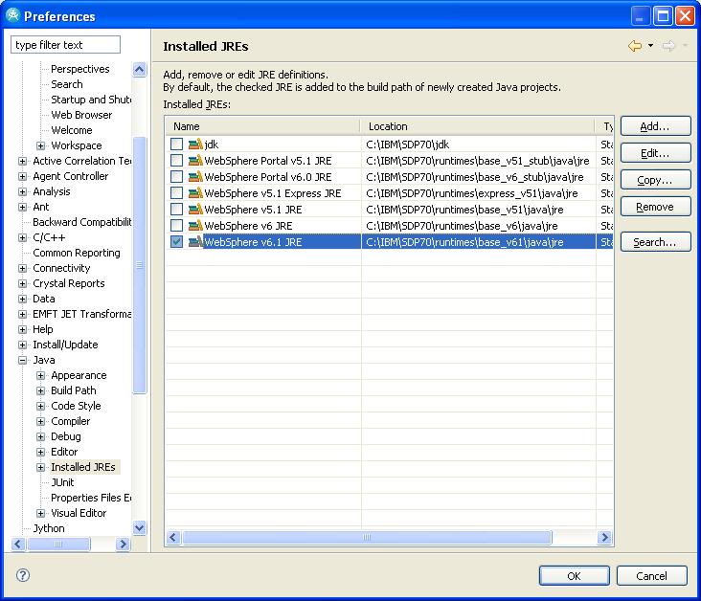Expand the Agent Controller node
The image size is (701, 601).
22,176
